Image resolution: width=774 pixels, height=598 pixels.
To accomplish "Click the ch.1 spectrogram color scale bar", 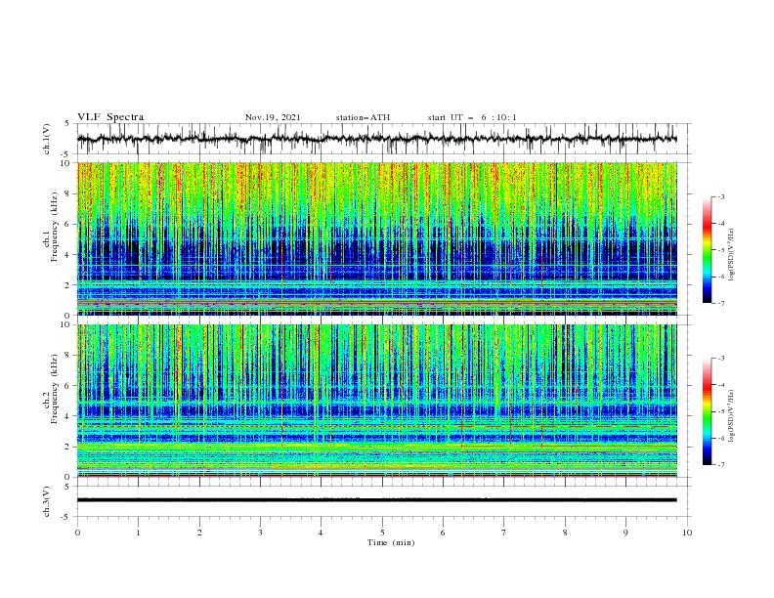I will 707,250.
